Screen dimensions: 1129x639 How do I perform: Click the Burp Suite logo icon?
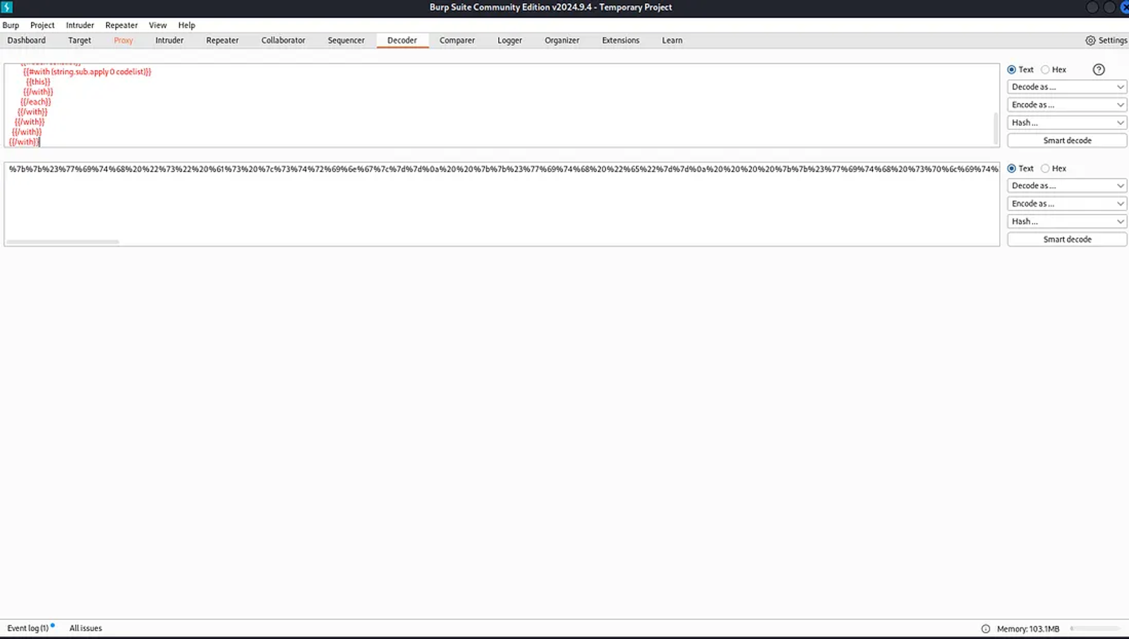pos(6,7)
